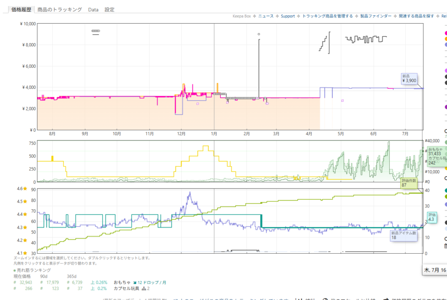The image size is (447, 300).
Task: Click the #40,000 rank axis label
Action: coord(432,141)
